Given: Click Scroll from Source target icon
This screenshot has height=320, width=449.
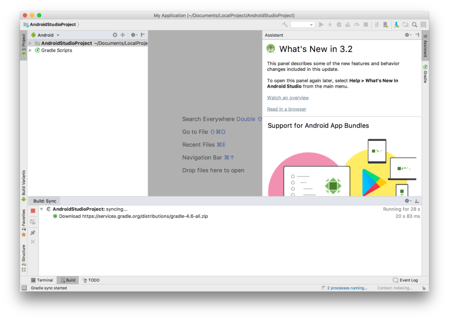Looking at the screenshot, I should coord(115,35).
